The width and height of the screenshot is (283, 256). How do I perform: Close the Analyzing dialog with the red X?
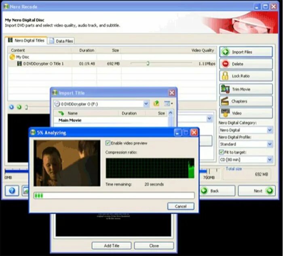[x=194, y=133]
